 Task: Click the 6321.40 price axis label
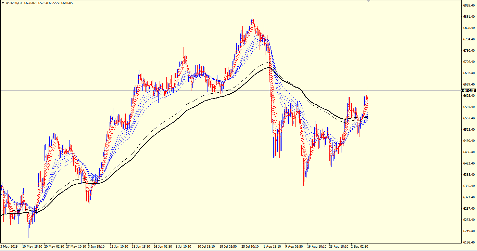tap(468, 197)
